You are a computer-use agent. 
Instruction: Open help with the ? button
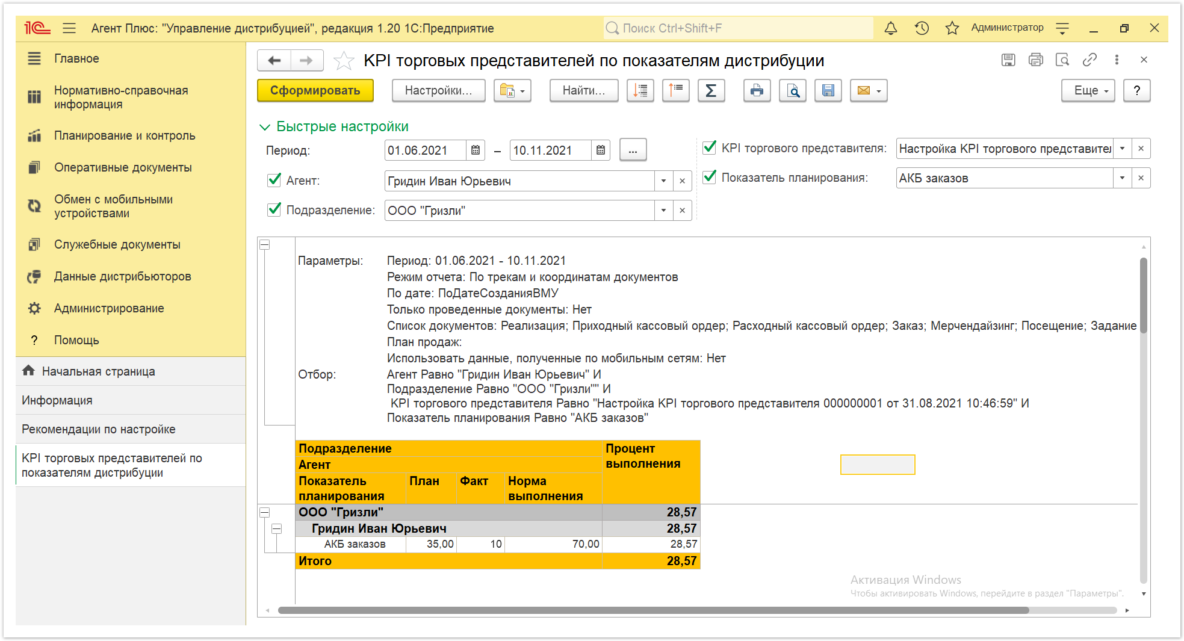tap(1136, 91)
